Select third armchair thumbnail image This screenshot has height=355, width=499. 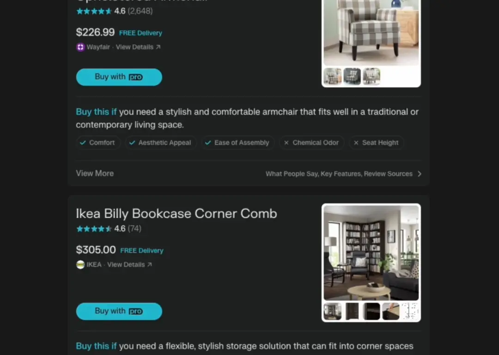(371, 76)
